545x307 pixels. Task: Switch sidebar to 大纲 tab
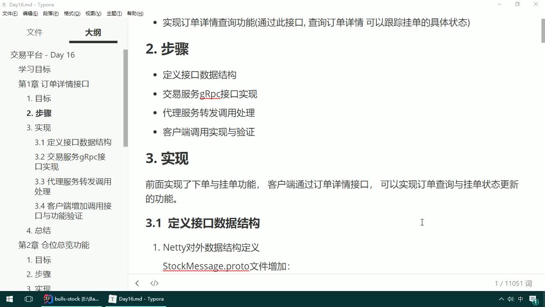pyautogui.click(x=93, y=32)
